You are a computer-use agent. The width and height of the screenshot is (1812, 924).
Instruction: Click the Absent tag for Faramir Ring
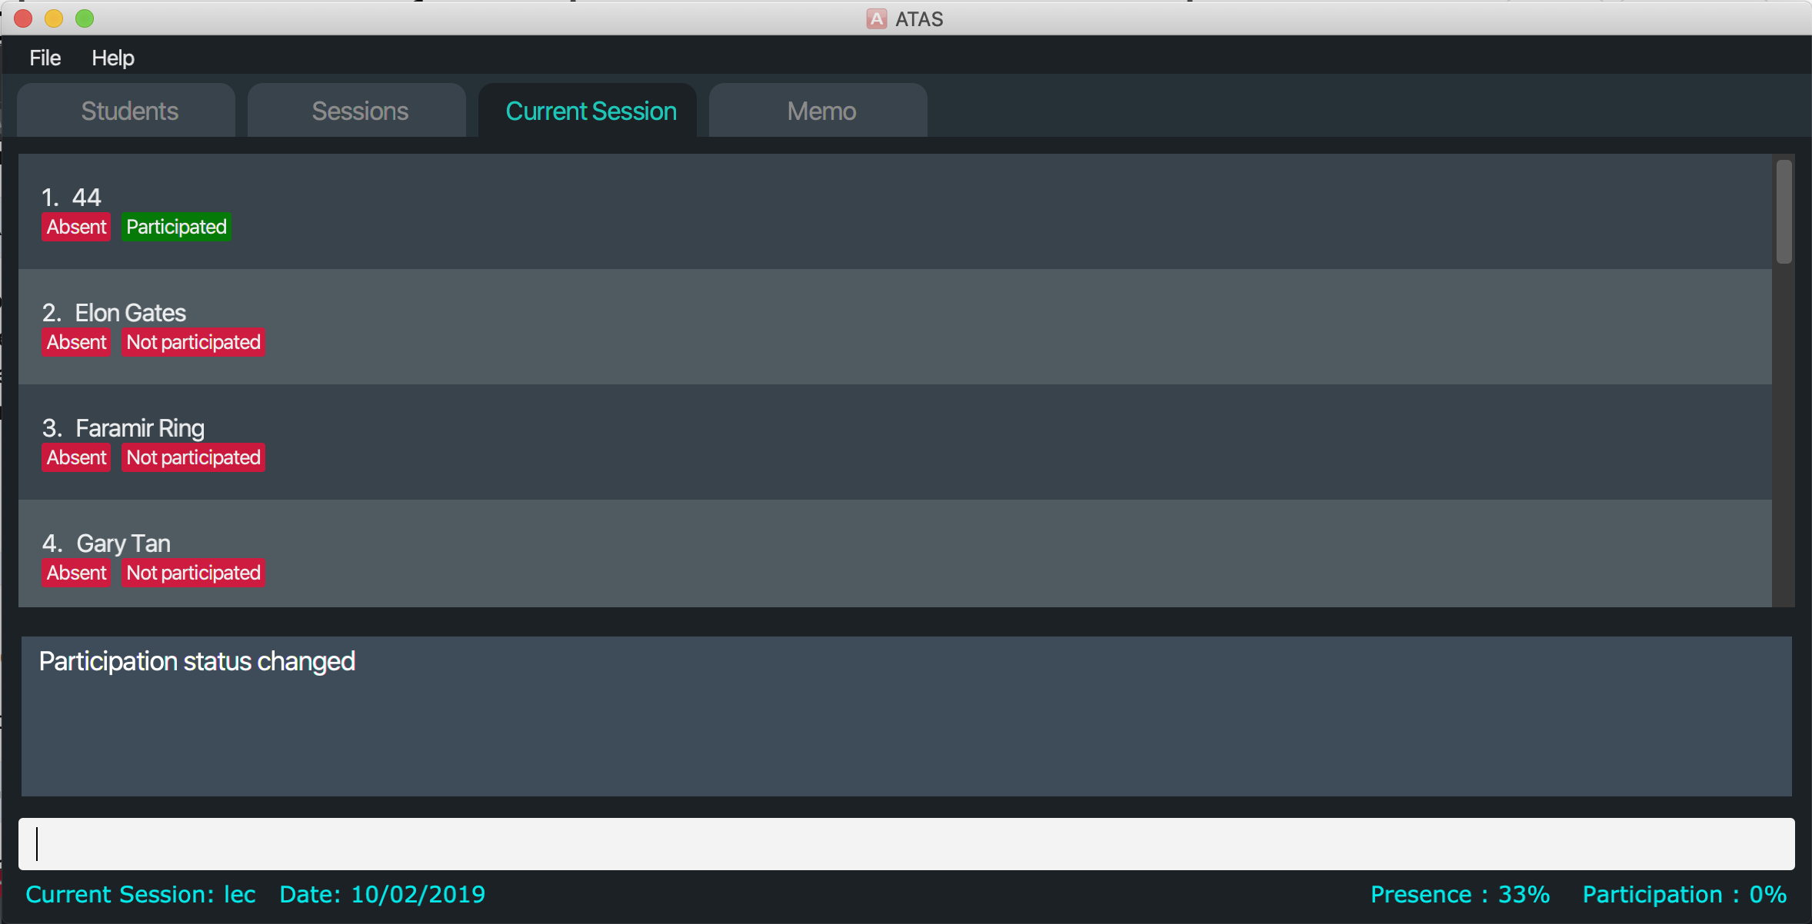[76, 457]
